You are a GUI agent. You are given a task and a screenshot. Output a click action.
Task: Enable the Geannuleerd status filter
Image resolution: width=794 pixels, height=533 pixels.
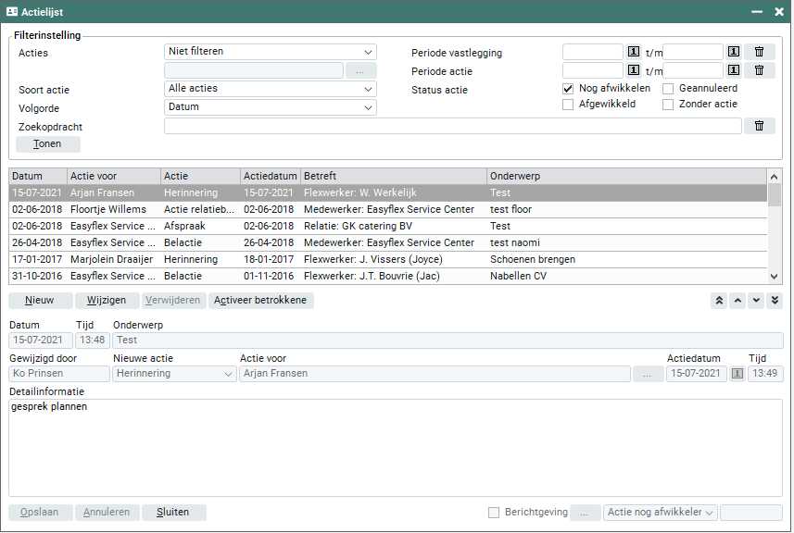click(668, 89)
